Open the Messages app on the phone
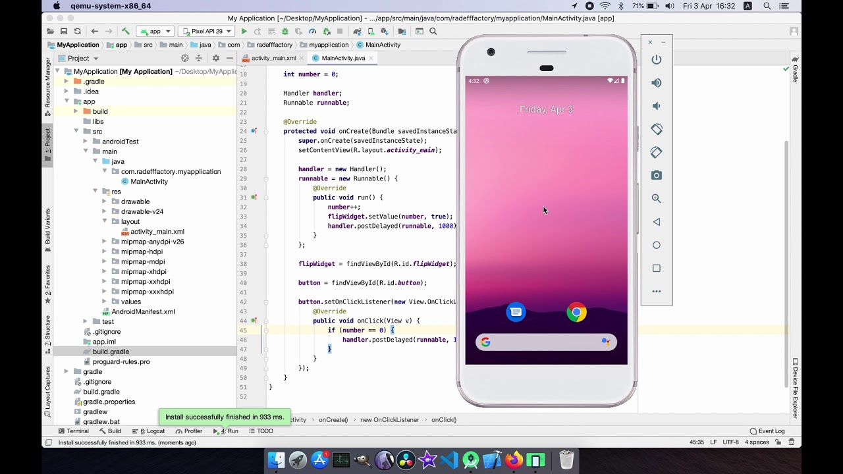 (x=516, y=312)
